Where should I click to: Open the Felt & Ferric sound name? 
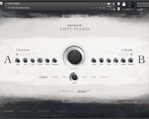coord(23,50)
